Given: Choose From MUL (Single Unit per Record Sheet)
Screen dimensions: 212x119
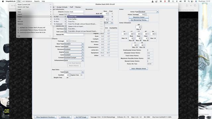Looking at the screenshot, I should tap(85, 31).
